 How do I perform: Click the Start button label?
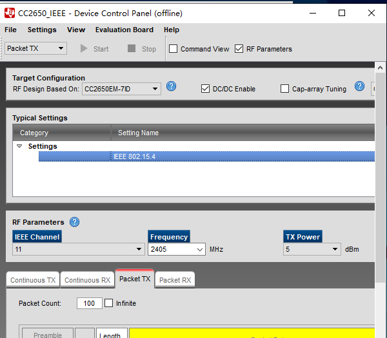point(101,49)
